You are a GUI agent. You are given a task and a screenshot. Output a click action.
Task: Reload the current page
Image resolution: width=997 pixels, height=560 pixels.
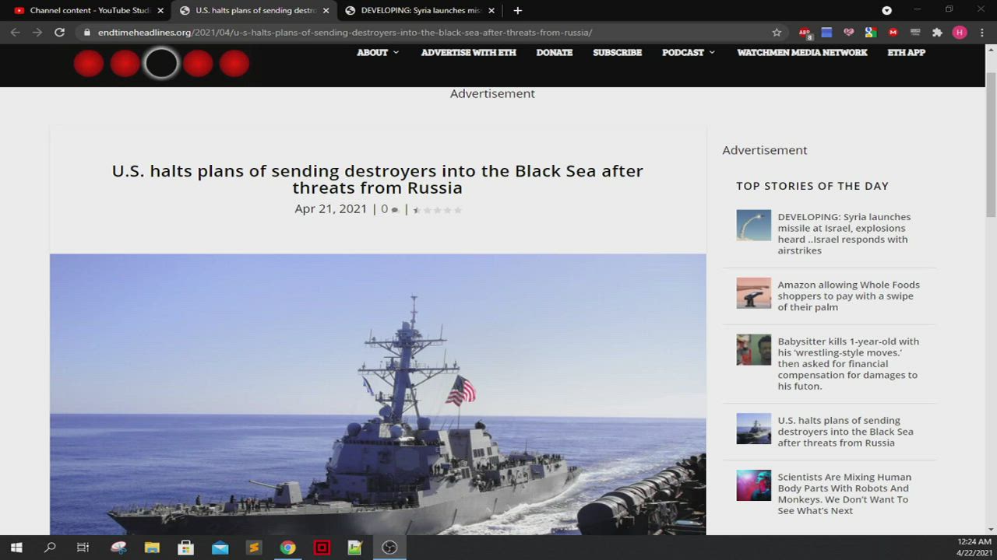tap(59, 33)
